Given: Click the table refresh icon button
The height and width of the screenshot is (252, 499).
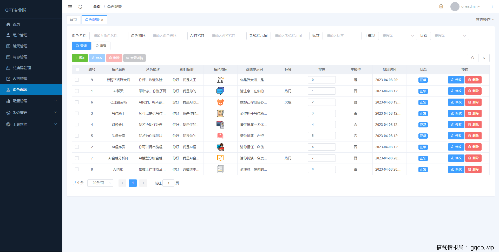Looking at the screenshot, I should coord(484,58).
